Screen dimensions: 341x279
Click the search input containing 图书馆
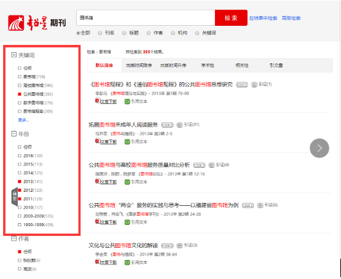tap(146, 18)
